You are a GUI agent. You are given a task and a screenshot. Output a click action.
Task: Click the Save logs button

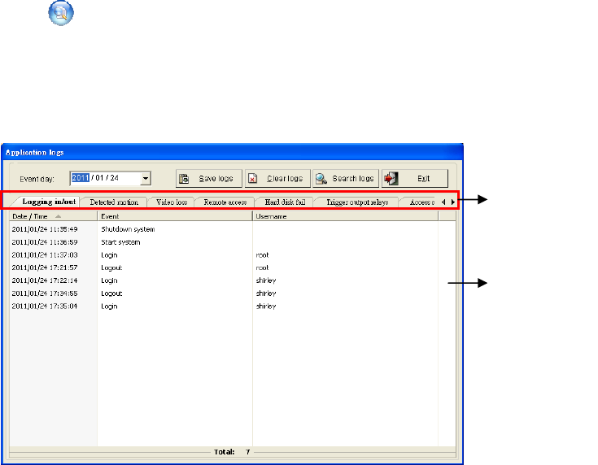pos(209,178)
